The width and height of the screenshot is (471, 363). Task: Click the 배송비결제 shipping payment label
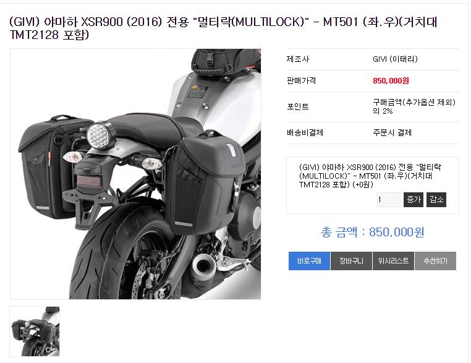pyautogui.click(x=305, y=132)
